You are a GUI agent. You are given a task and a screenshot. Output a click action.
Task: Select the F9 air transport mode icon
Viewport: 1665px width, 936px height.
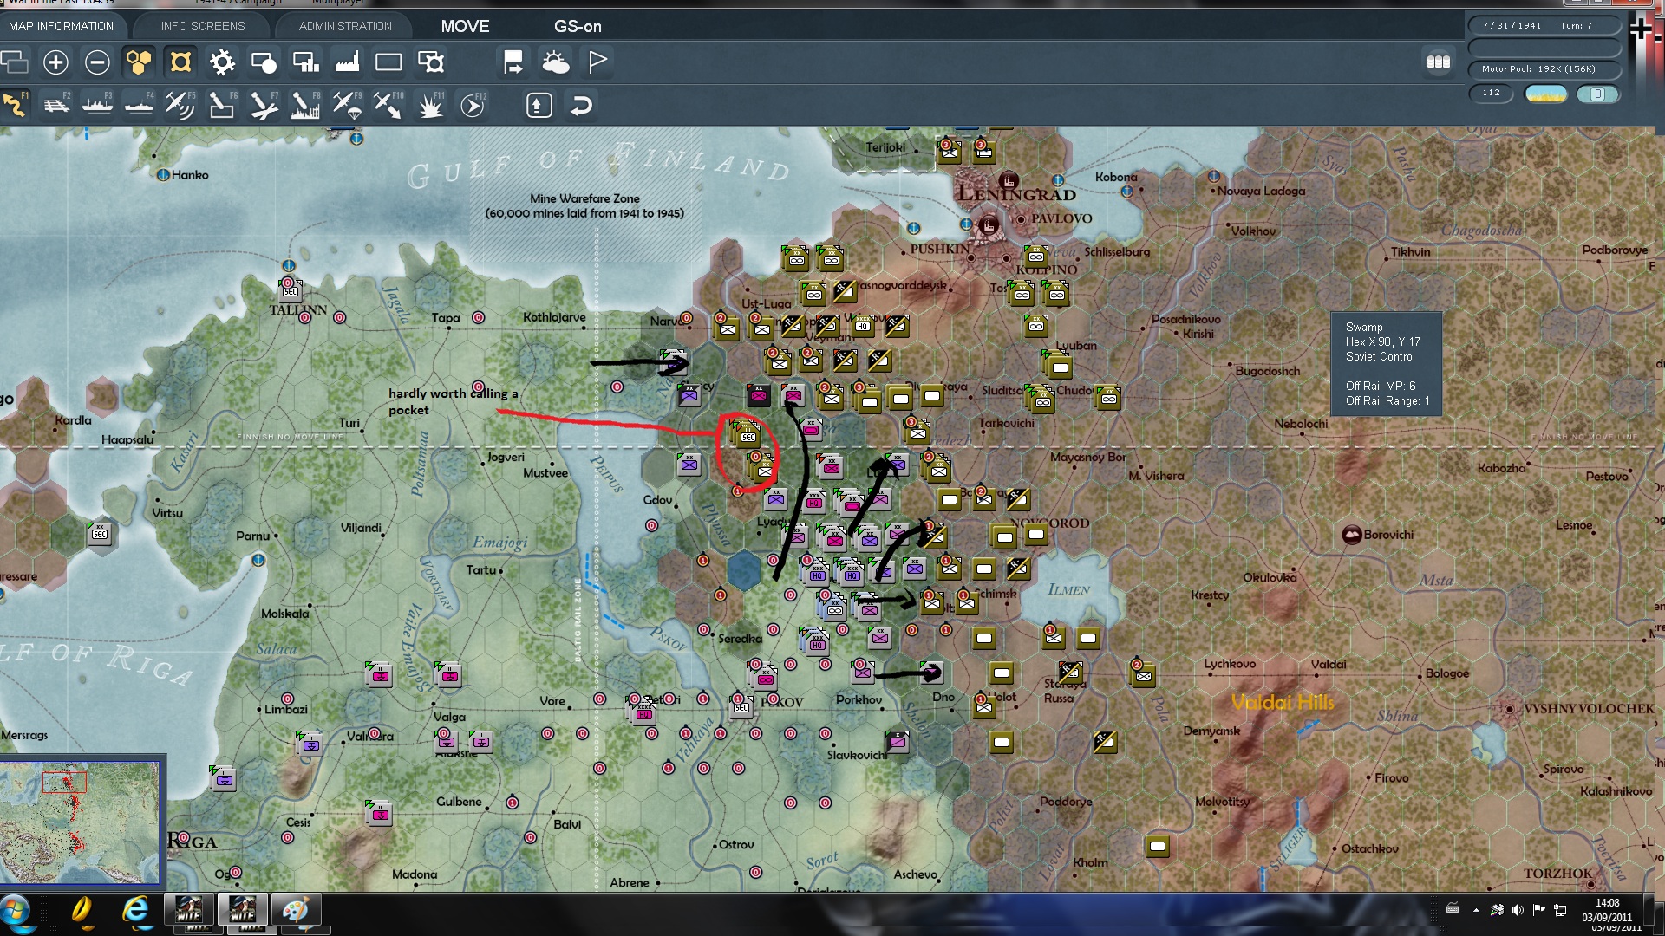pyautogui.click(x=347, y=106)
